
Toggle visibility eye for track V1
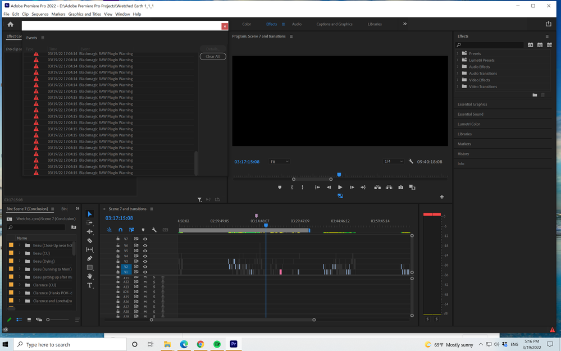145,272
